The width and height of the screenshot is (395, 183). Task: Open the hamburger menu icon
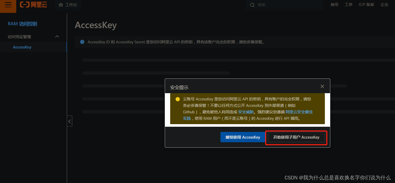pyautogui.click(x=8, y=5)
